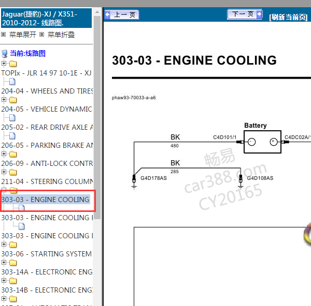Click [刷新当前页] to refresh page
The height and width of the screenshot is (306, 311).
pos(288,18)
